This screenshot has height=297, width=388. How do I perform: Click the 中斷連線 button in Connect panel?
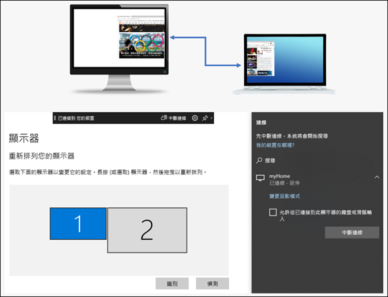[352, 232]
